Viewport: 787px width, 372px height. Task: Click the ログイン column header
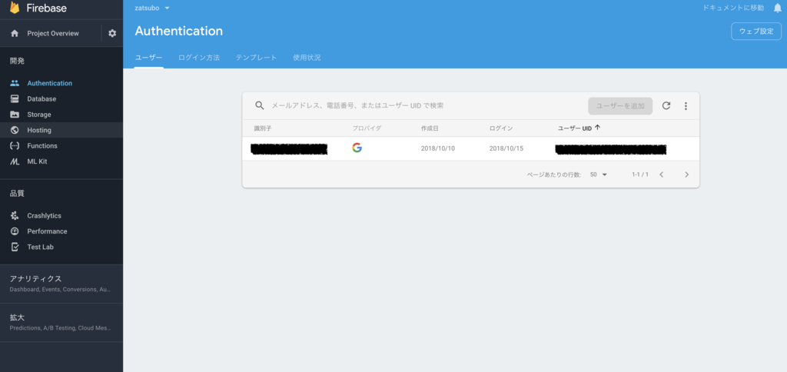point(501,128)
